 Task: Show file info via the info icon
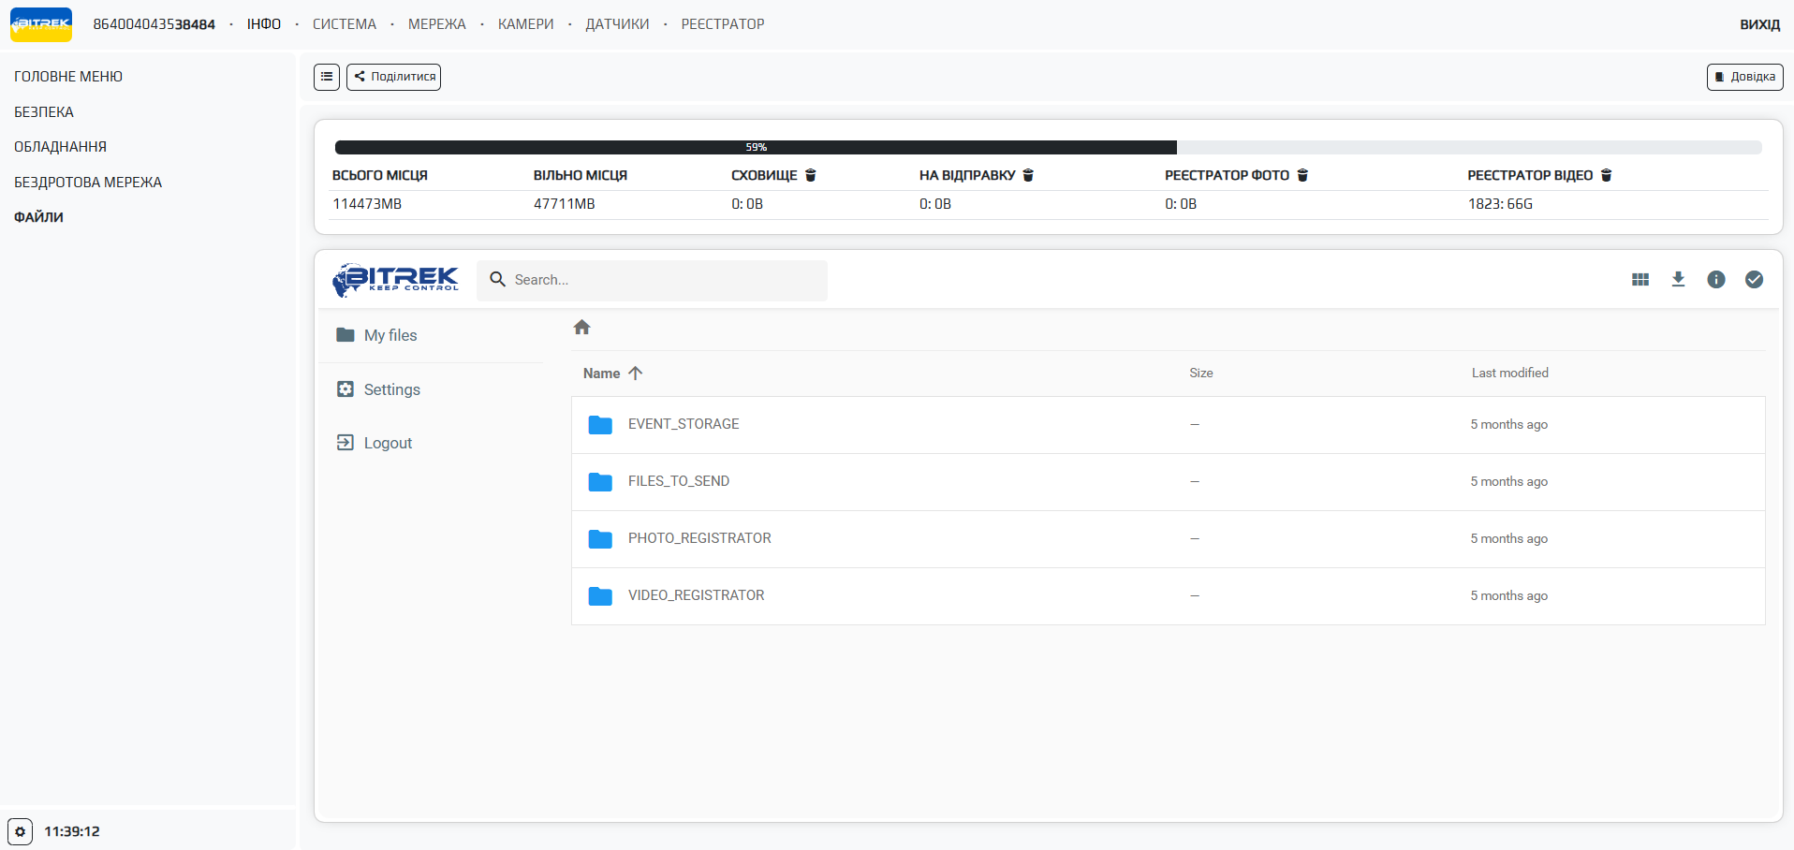point(1716,280)
